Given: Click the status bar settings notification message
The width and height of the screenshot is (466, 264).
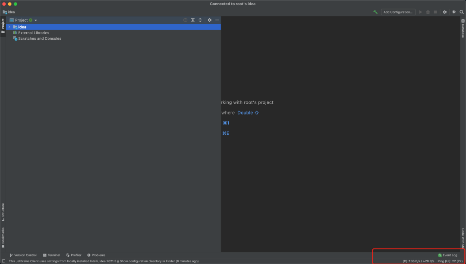Looking at the screenshot, I should tap(104, 261).
